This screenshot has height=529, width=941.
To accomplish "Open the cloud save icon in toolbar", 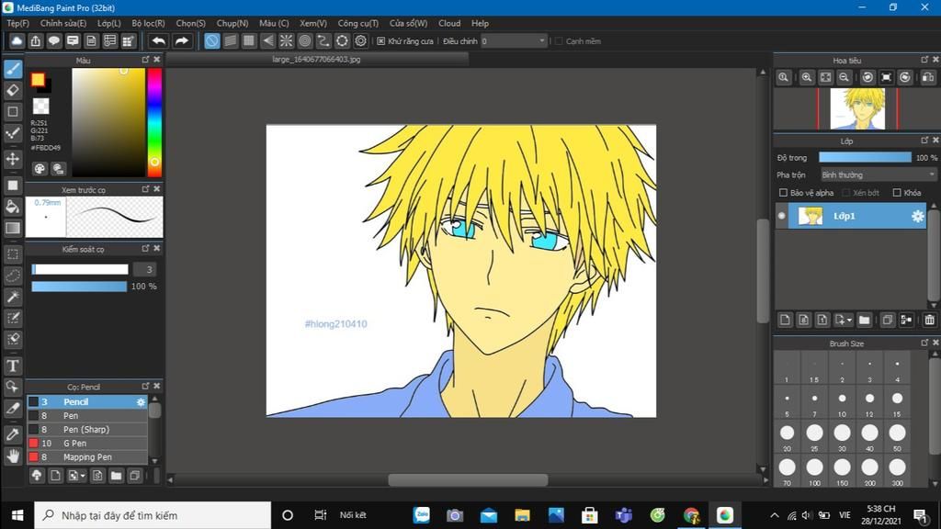I will (x=17, y=40).
